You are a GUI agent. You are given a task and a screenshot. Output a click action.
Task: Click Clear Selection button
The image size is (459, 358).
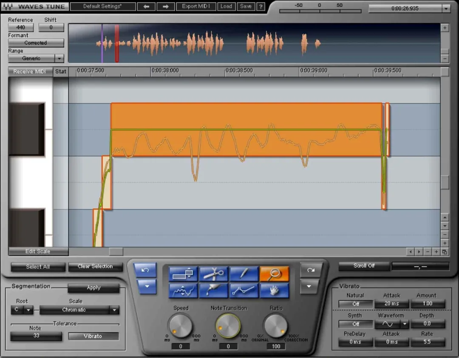coord(96,266)
